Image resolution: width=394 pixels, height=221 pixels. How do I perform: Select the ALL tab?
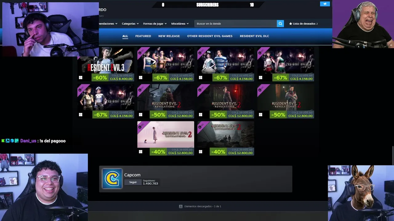coord(125,36)
